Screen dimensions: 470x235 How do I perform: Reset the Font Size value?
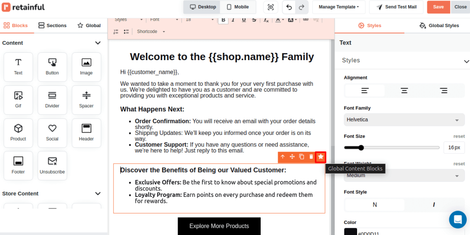click(x=459, y=136)
